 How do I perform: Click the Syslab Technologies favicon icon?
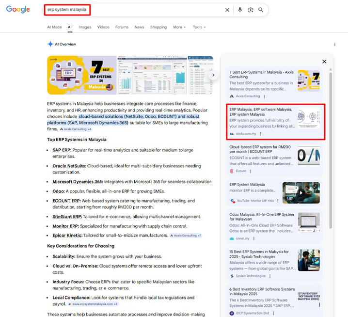pyautogui.click(x=232, y=276)
